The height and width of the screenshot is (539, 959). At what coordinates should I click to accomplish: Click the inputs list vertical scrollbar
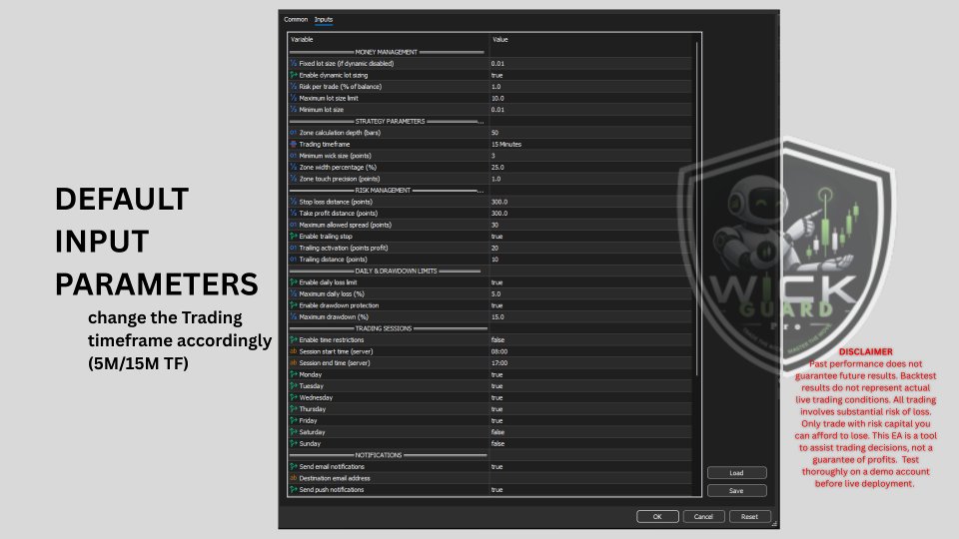click(696, 208)
